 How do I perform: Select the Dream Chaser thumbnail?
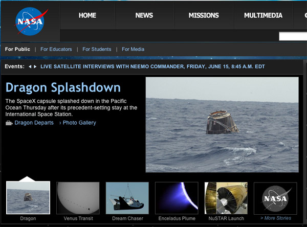point(127,198)
